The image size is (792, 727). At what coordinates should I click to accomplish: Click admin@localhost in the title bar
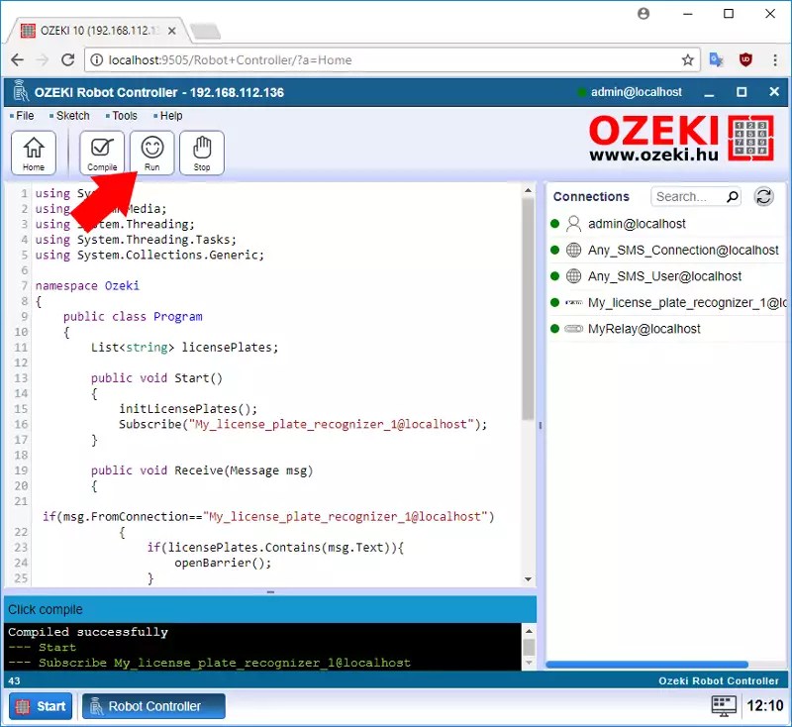point(636,92)
